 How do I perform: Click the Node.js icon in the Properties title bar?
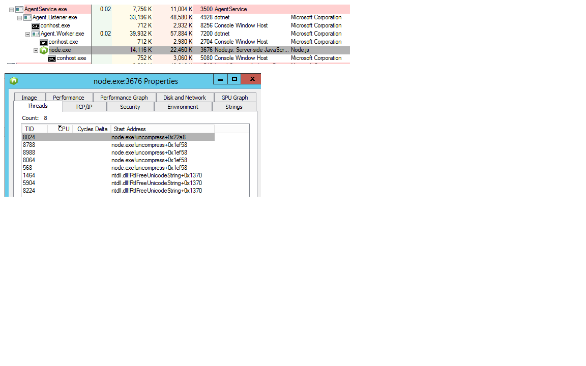click(14, 81)
